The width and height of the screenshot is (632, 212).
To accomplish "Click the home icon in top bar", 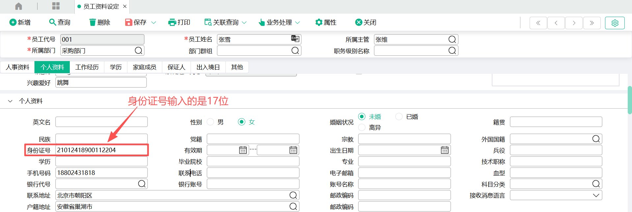I will point(19,6).
